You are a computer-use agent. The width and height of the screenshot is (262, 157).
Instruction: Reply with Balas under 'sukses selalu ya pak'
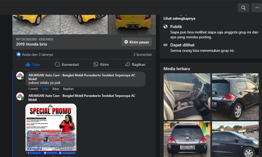click(x=56, y=89)
